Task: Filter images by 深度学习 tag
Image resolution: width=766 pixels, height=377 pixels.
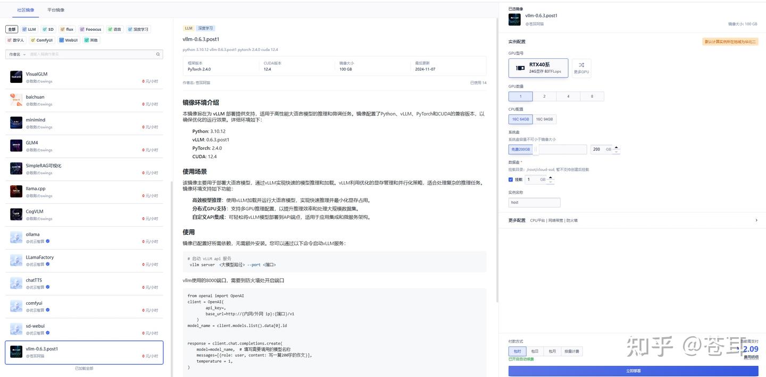Action: pyautogui.click(x=138, y=29)
